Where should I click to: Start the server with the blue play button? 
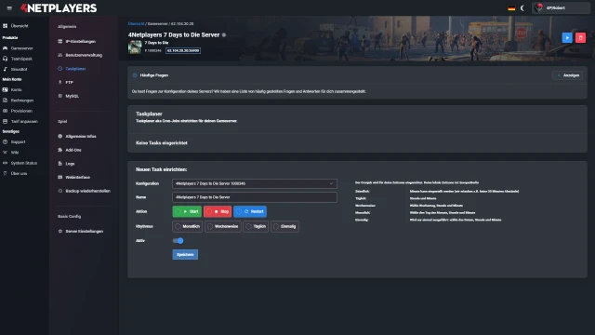tap(567, 37)
